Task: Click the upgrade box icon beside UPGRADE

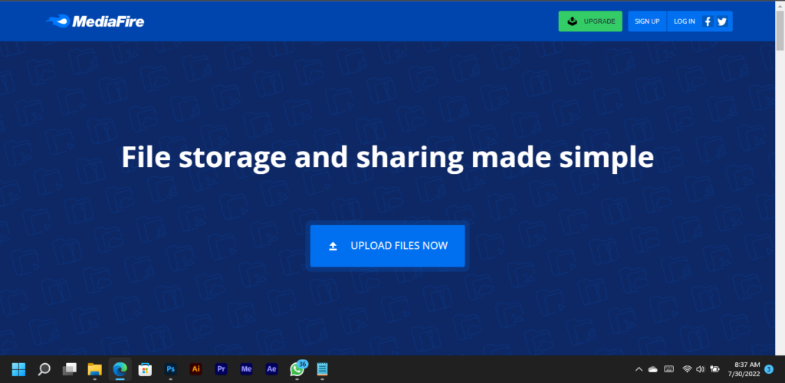Action: (x=573, y=21)
